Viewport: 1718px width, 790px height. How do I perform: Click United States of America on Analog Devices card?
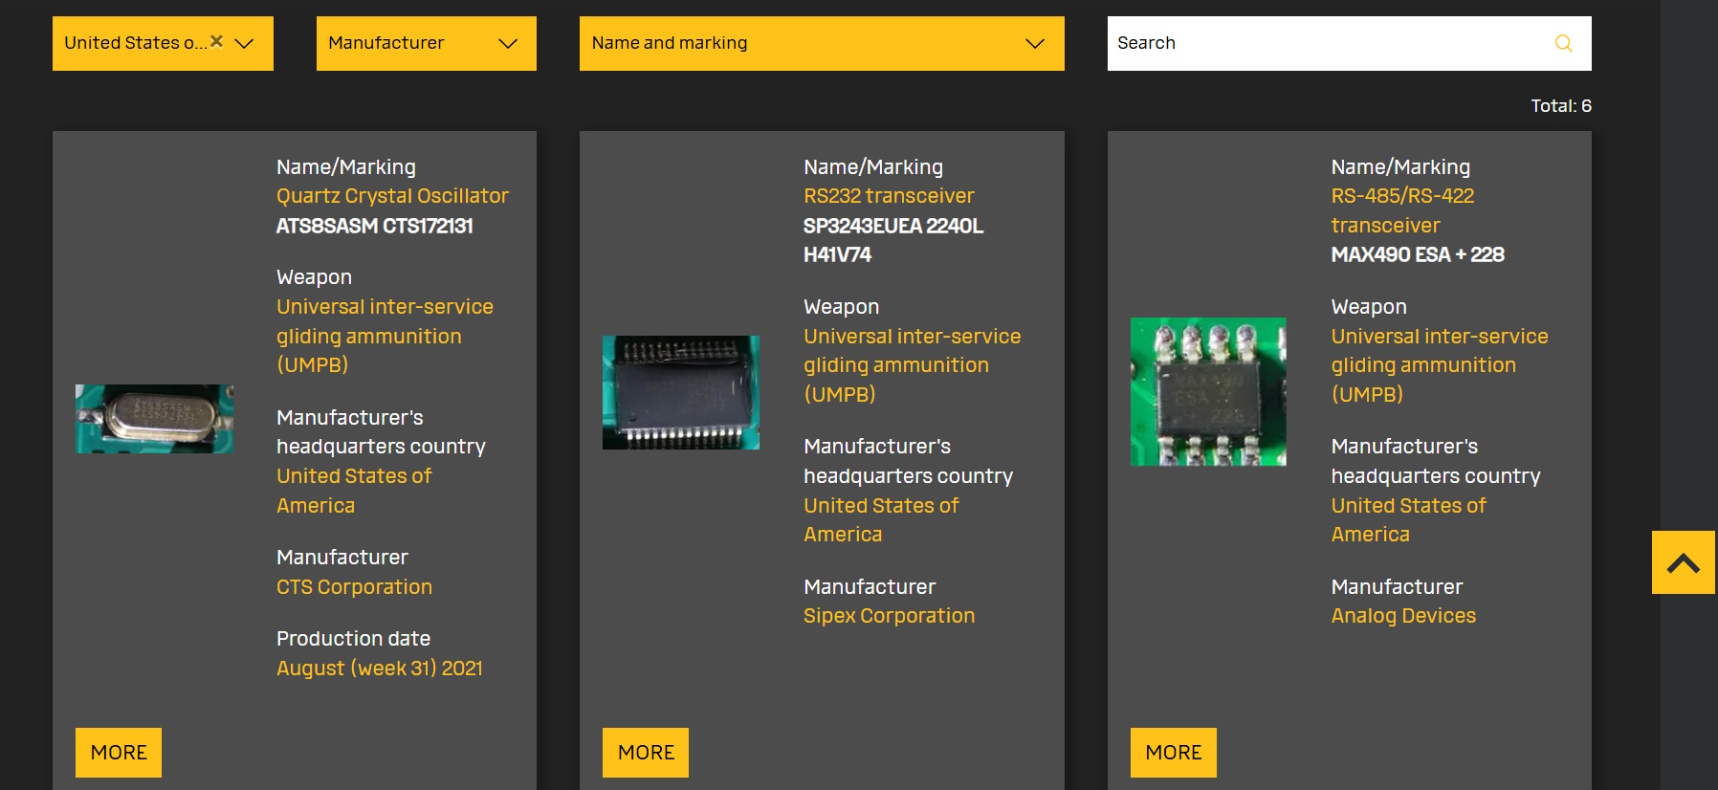click(1408, 520)
